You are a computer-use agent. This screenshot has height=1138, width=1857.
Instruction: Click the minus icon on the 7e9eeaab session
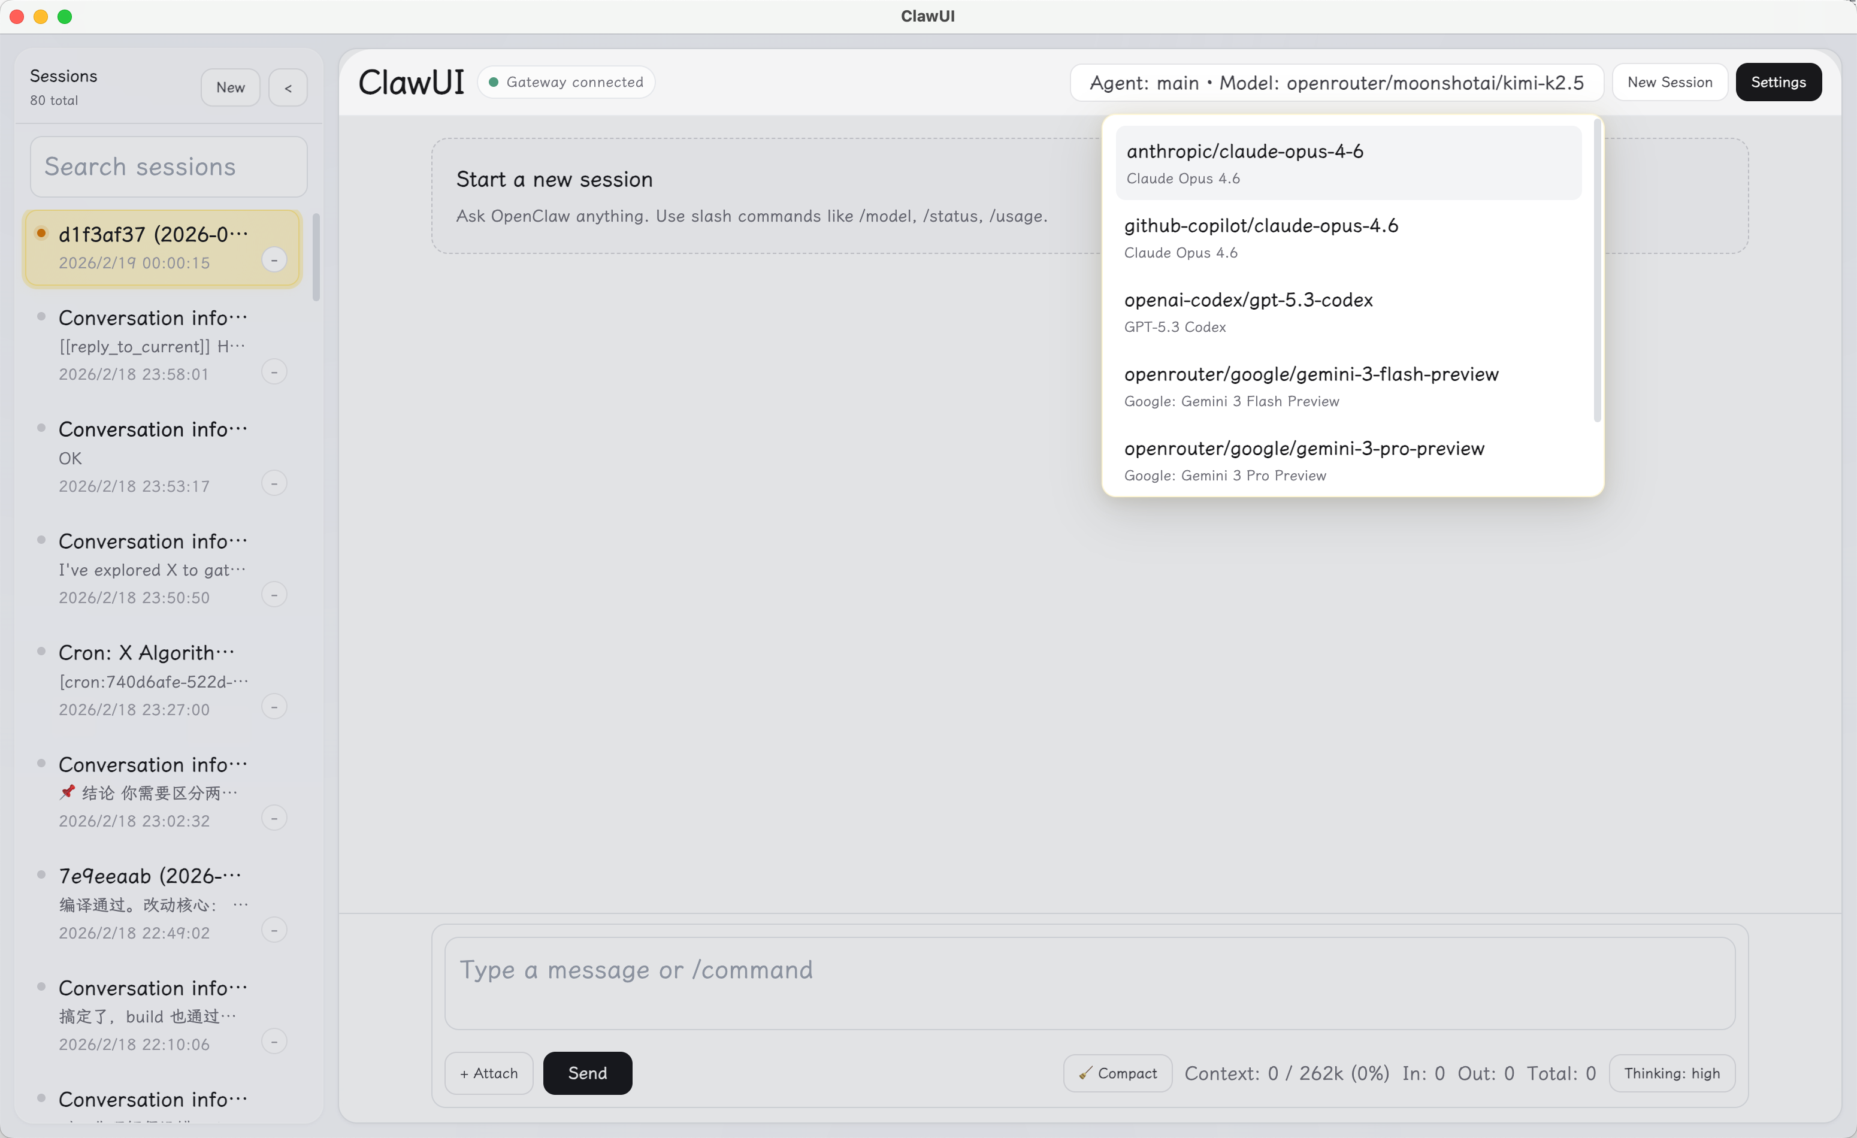pos(274,930)
